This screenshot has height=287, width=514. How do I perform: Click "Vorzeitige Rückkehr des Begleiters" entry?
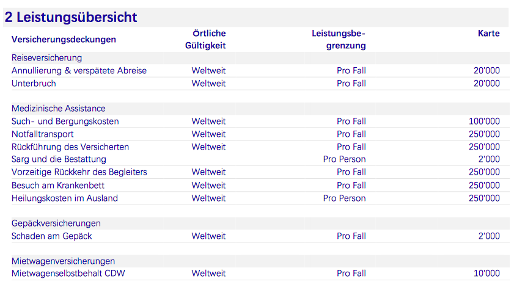coord(79,172)
